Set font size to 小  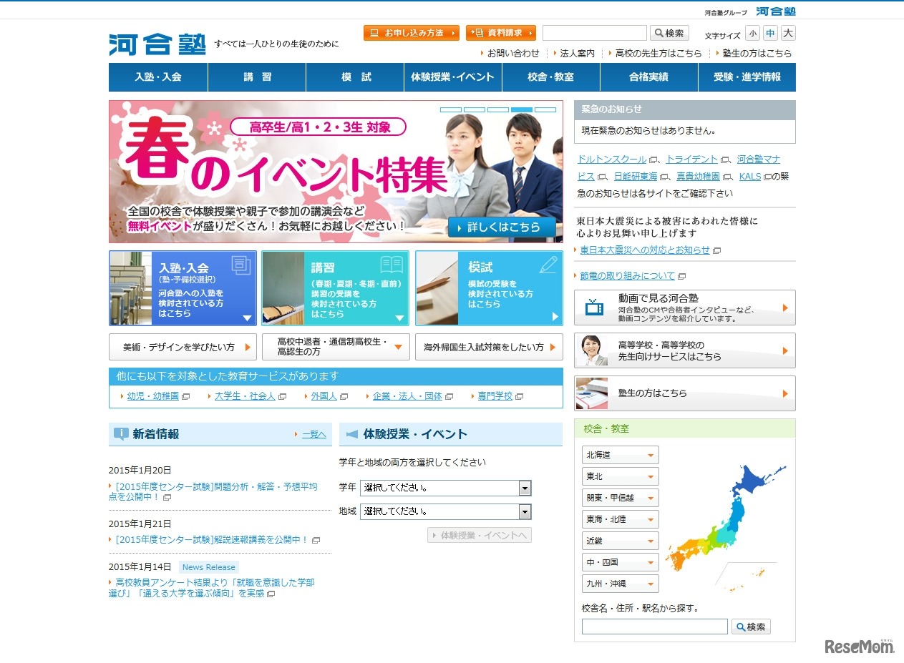752,33
